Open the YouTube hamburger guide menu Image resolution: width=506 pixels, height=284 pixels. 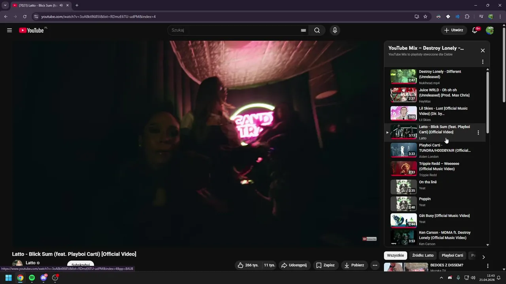click(9, 30)
